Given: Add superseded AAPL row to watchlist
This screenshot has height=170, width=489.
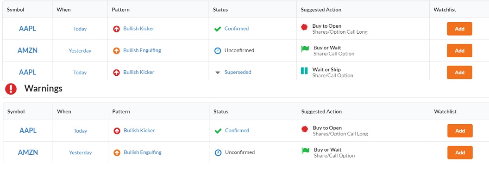Looking at the screenshot, I should point(459,72).
